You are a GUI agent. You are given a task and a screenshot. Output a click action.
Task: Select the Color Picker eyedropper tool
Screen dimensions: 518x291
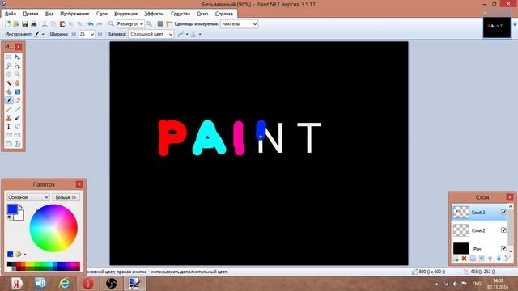click(18, 109)
